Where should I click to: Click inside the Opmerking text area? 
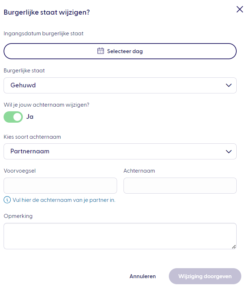click(120, 235)
